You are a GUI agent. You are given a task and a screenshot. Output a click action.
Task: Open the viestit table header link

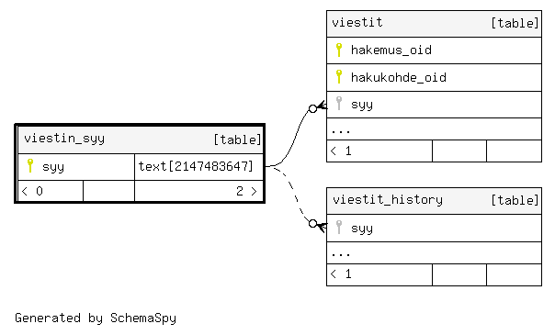357,22
